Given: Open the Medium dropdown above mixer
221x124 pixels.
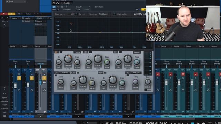Looking at the screenshot, I should point(30,14).
